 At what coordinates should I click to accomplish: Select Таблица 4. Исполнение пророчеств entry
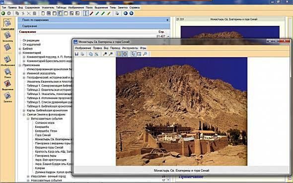tap(49, 98)
